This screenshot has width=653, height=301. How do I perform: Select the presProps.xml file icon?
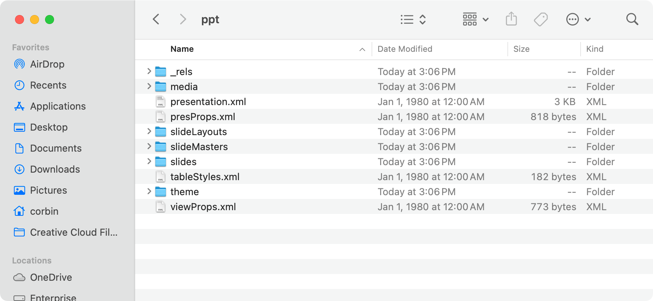coord(161,116)
